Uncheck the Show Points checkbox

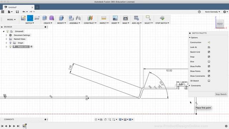pos(209,71)
